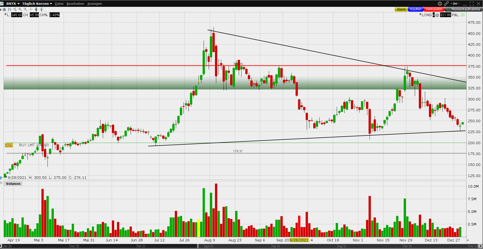Click the red Verkaufen button
This screenshot has height=249, width=483.
(434, 9)
